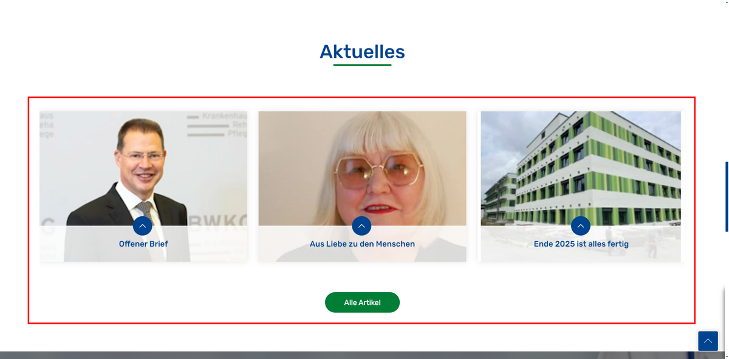This screenshot has height=359, width=729.
Task: Click the dark banner image below the news section
Action: click(x=362, y=355)
